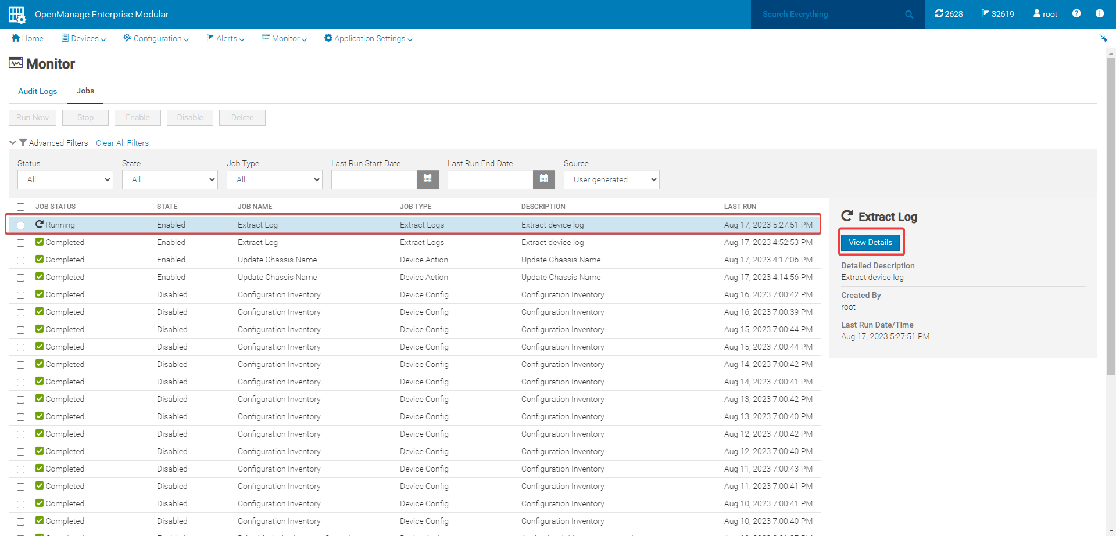Image resolution: width=1116 pixels, height=536 pixels.
Task: Open the Last Run Start Date calendar picker
Action: click(428, 179)
